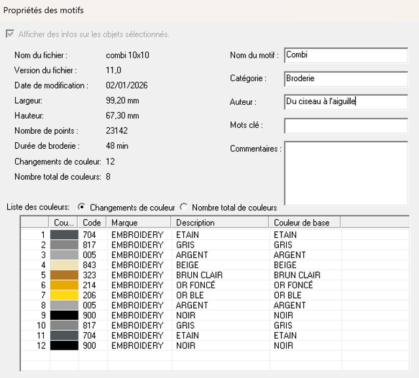This screenshot has width=419, height=378.
Task: Click the 'Code' column header
Action: pyautogui.click(x=92, y=223)
